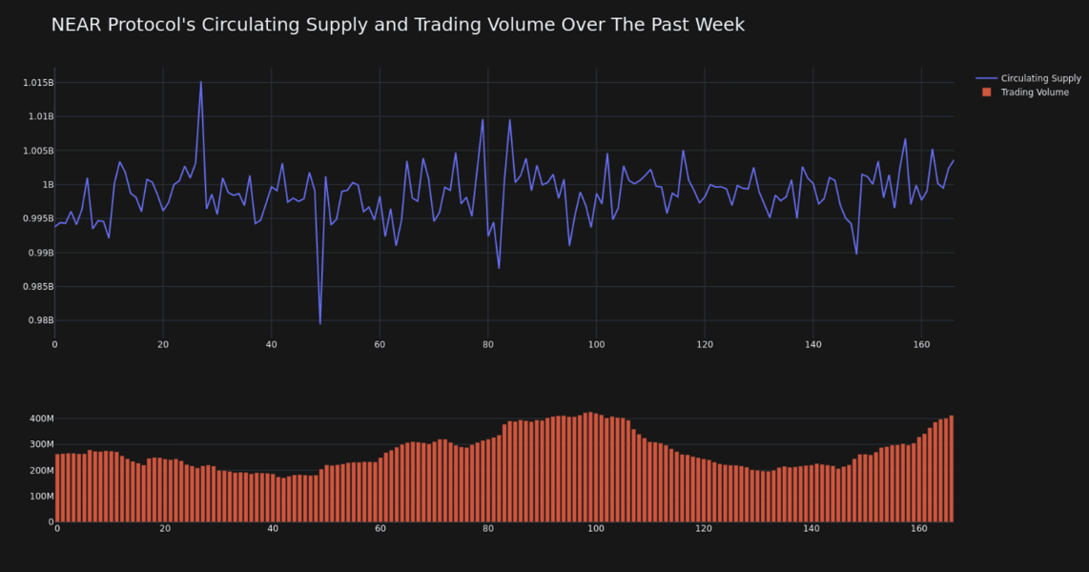The width and height of the screenshot is (1089, 572).
Task: Select x-axis tick 140 under the volume bars
Action: 812,529
